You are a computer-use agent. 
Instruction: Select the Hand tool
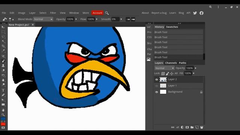[3, 110]
